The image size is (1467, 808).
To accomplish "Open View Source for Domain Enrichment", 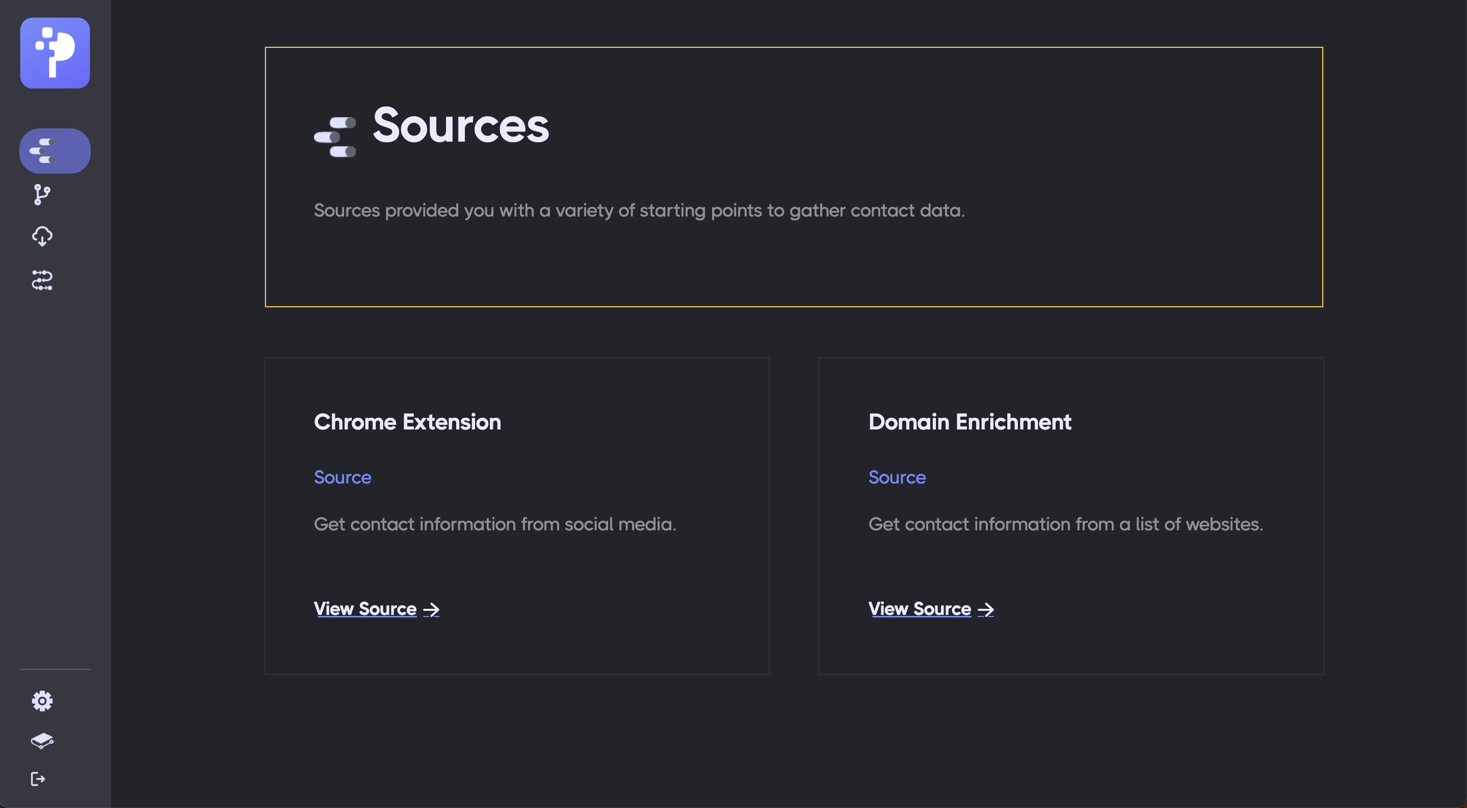I will (x=919, y=609).
